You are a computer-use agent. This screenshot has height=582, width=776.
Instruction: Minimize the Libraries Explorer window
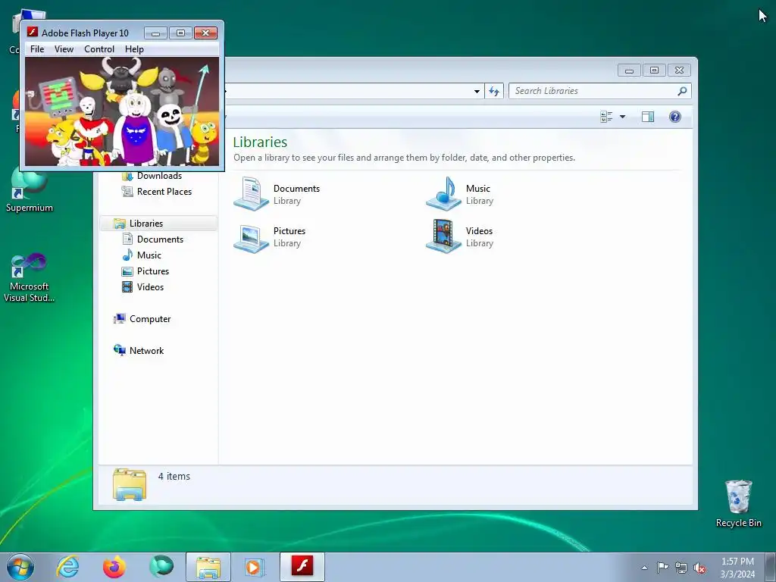pos(629,70)
